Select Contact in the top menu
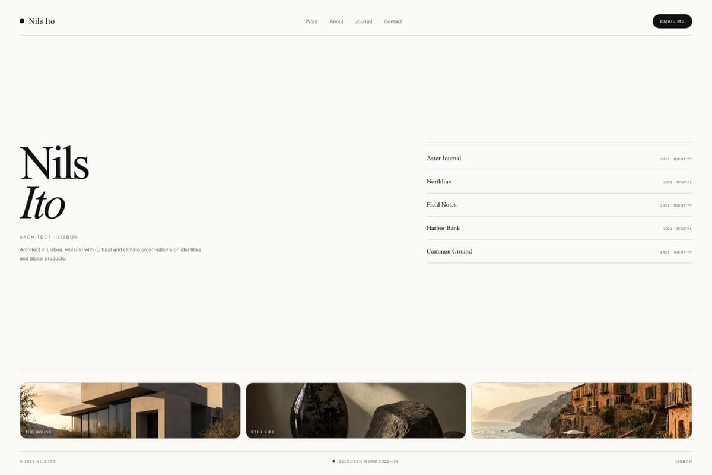This screenshot has width=712, height=475. pyautogui.click(x=393, y=21)
